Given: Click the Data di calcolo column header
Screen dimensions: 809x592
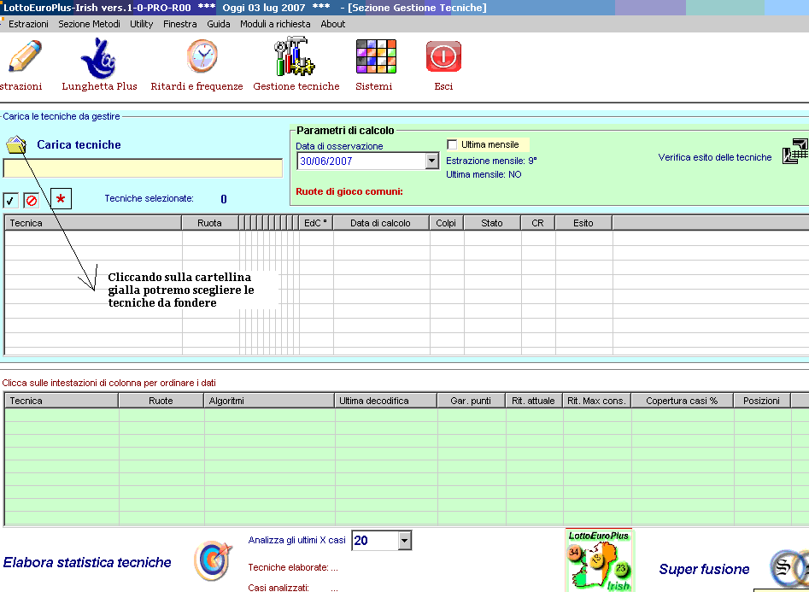Looking at the screenshot, I should (381, 223).
